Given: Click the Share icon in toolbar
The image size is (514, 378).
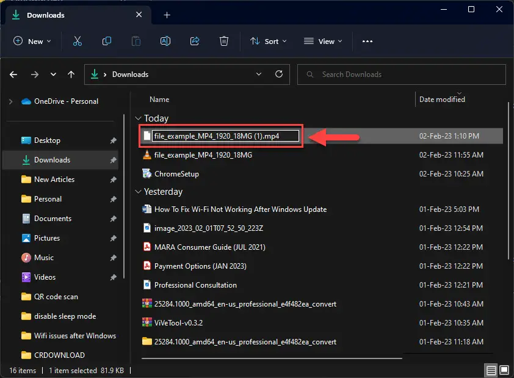Looking at the screenshot, I should (195, 42).
